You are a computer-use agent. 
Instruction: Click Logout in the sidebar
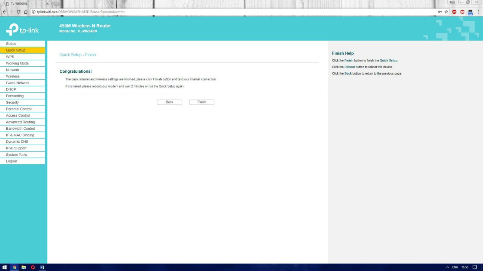tap(12, 161)
